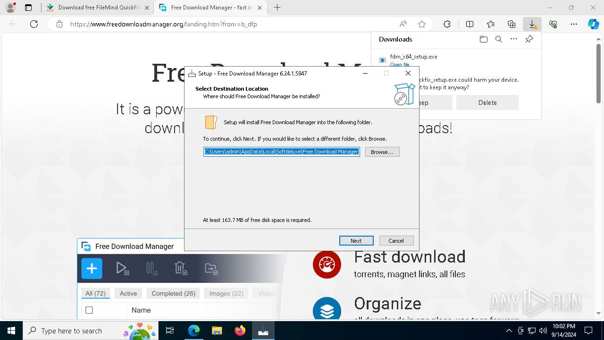Click the blue plus add download icon

pos(92,269)
